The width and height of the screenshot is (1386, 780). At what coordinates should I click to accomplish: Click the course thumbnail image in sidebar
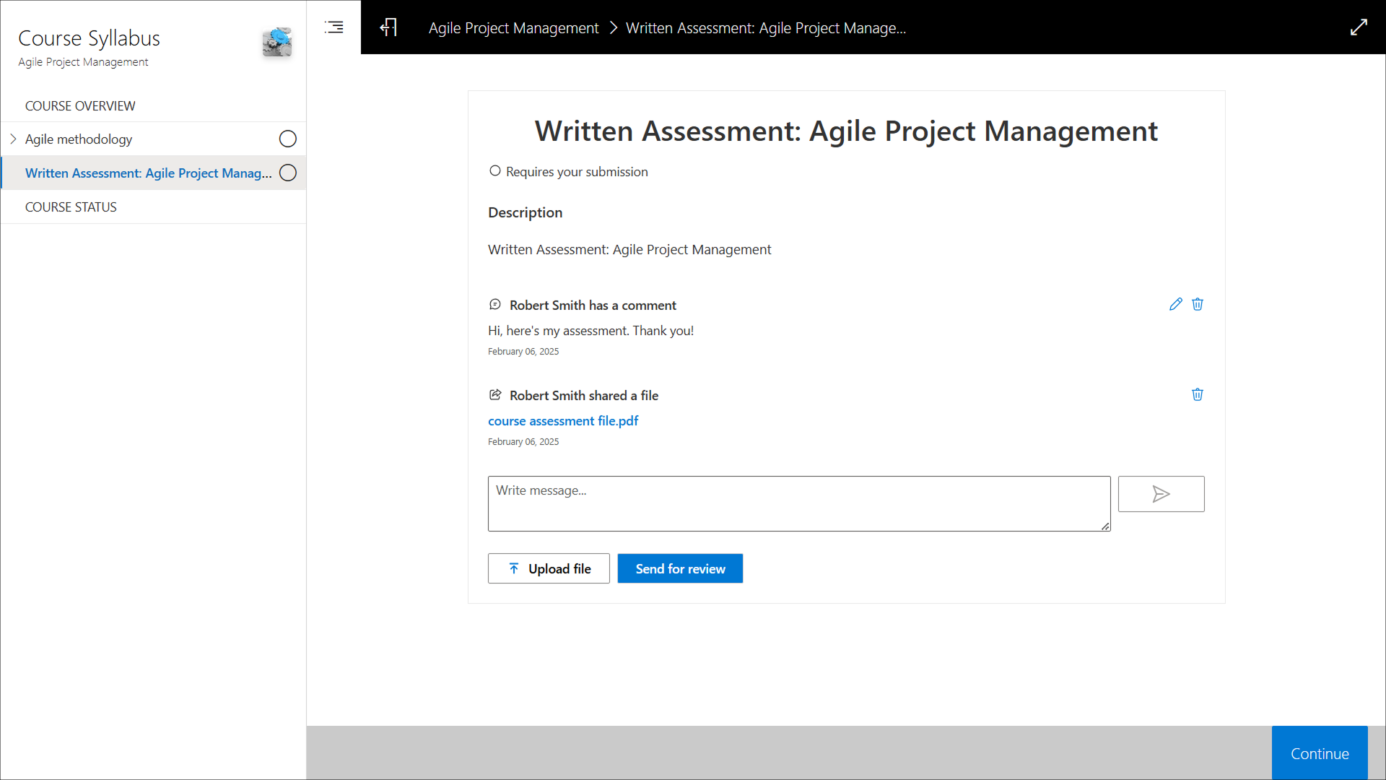tap(276, 42)
